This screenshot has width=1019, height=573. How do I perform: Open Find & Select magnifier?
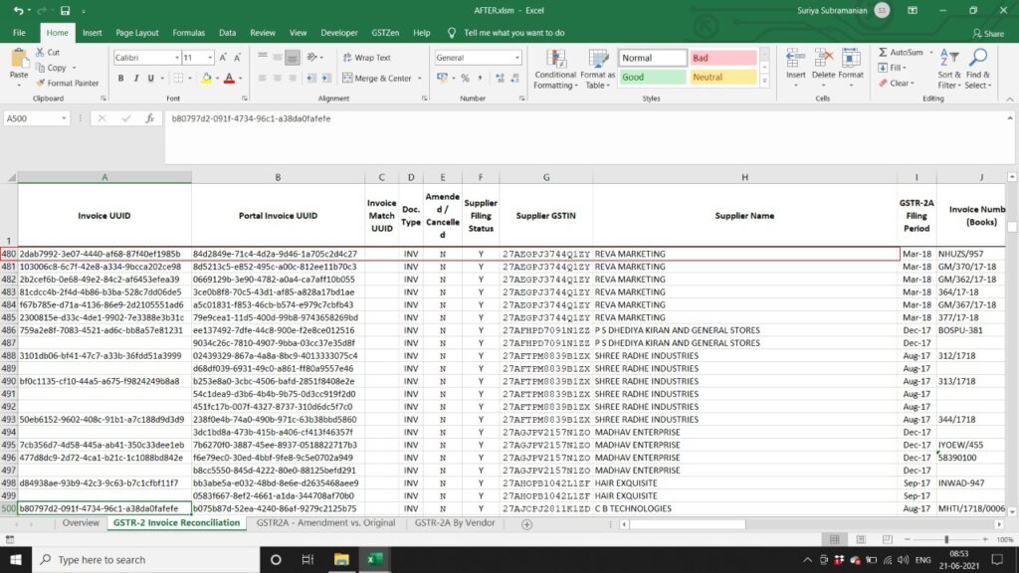click(x=977, y=69)
